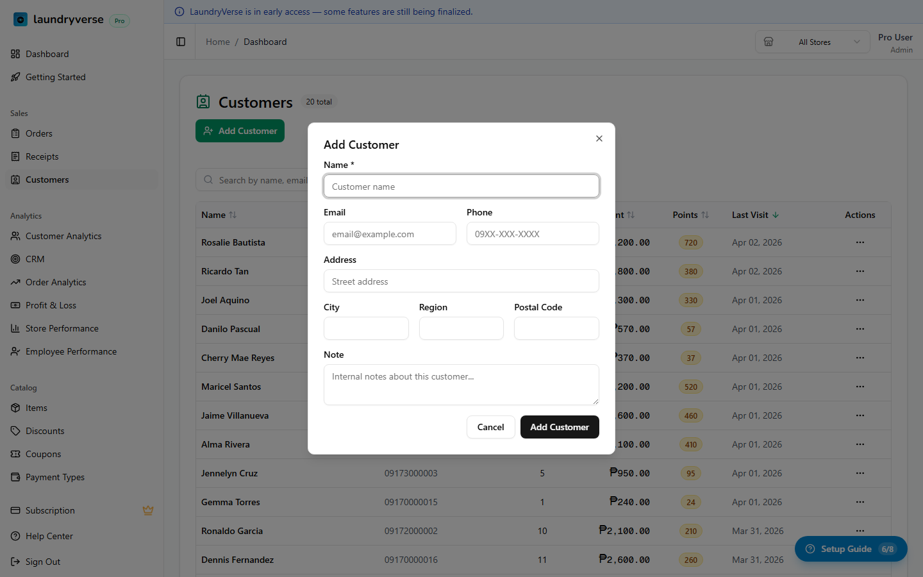
Task: Open Customer Analytics in sidebar
Action: [x=63, y=236]
